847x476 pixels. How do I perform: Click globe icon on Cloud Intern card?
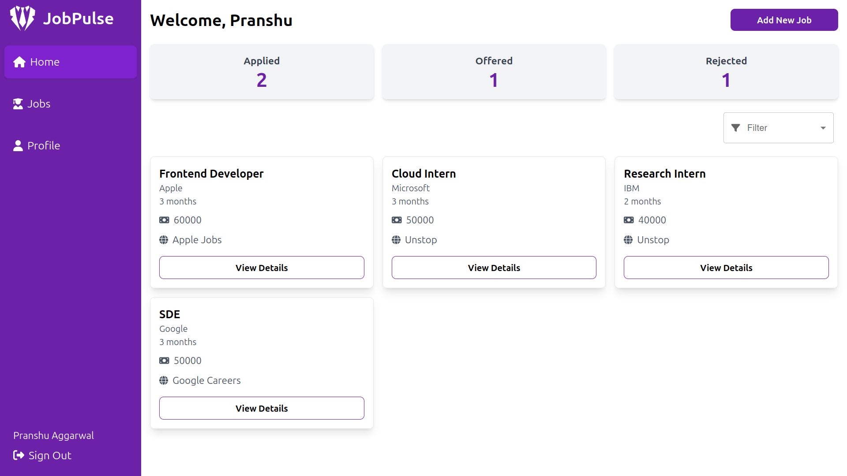396,240
